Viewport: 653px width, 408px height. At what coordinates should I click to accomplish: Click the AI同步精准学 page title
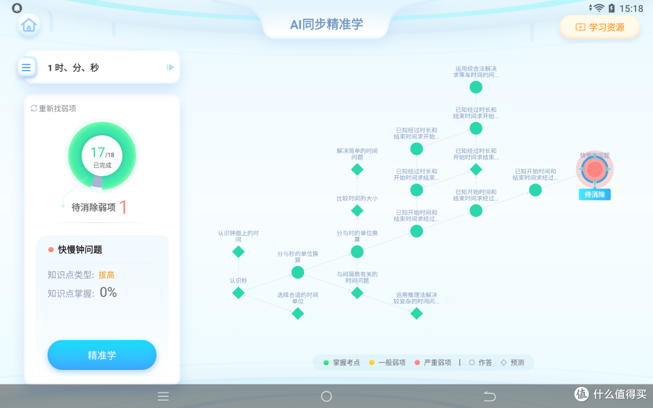click(326, 24)
